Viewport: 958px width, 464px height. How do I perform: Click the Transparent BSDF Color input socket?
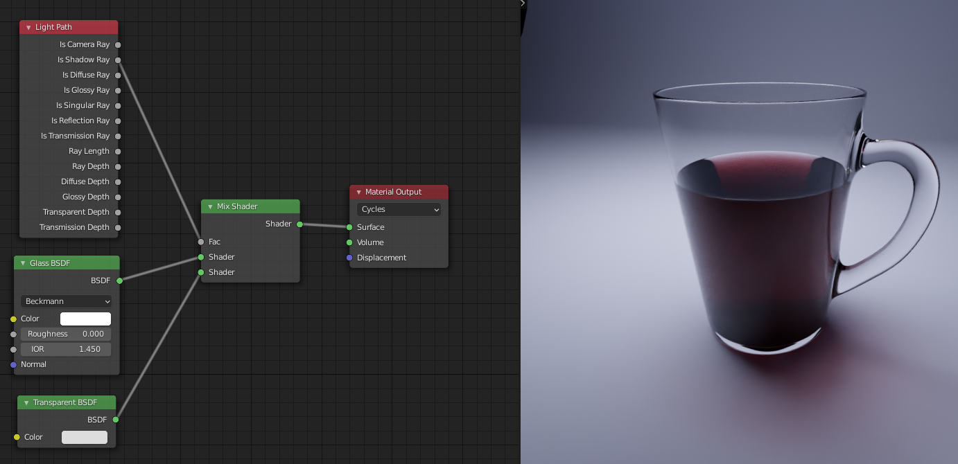coord(17,437)
